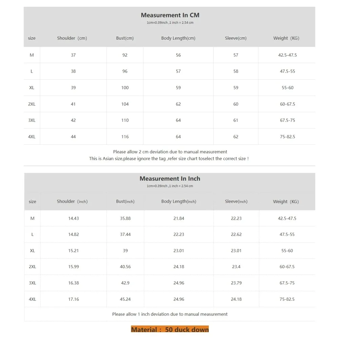Click the "Measurement In CM" table title
The width and height of the screenshot is (339, 339).
tap(170, 15)
